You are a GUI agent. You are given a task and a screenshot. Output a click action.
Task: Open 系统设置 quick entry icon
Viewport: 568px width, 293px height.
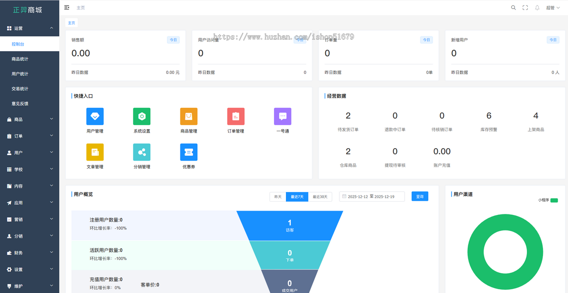coord(142,116)
